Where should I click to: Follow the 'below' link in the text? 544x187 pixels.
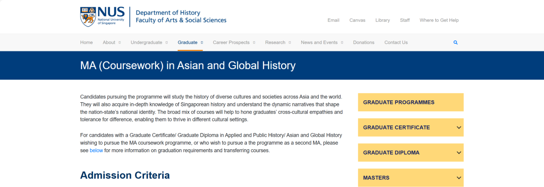[x=96, y=151]
